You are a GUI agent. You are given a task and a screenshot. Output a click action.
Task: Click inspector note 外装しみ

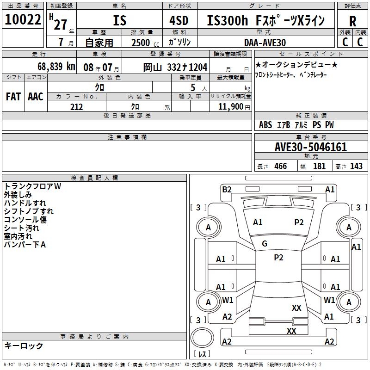pos(18,195)
